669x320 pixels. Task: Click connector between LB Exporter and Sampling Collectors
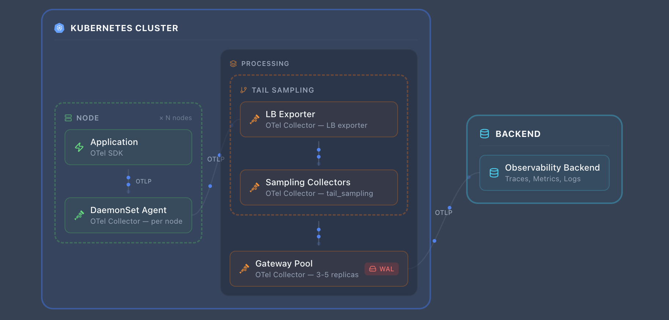point(319,153)
